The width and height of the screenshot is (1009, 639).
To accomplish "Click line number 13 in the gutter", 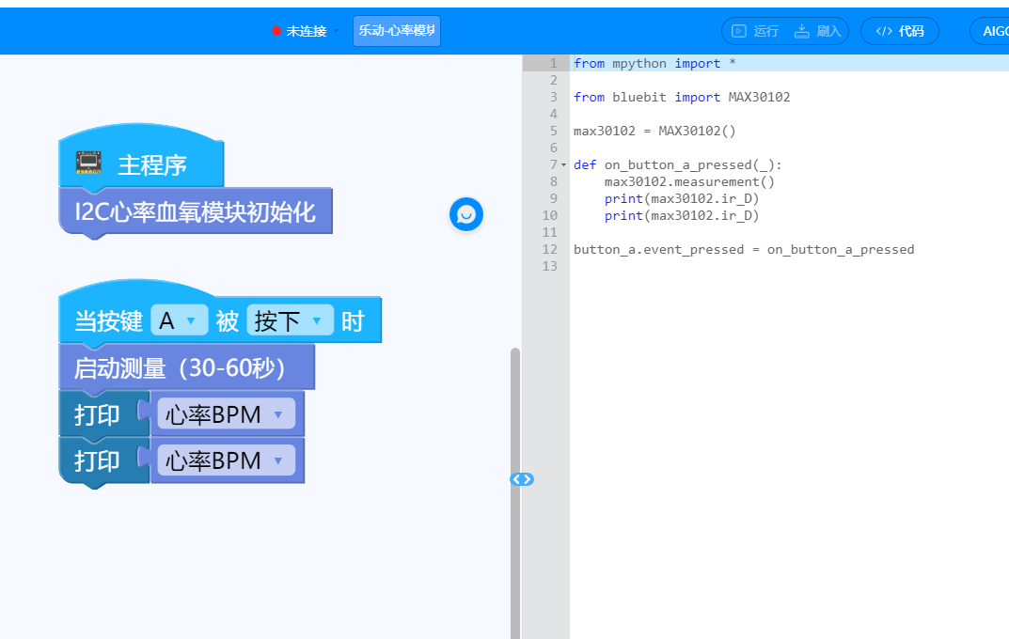I will [x=549, y=266].
